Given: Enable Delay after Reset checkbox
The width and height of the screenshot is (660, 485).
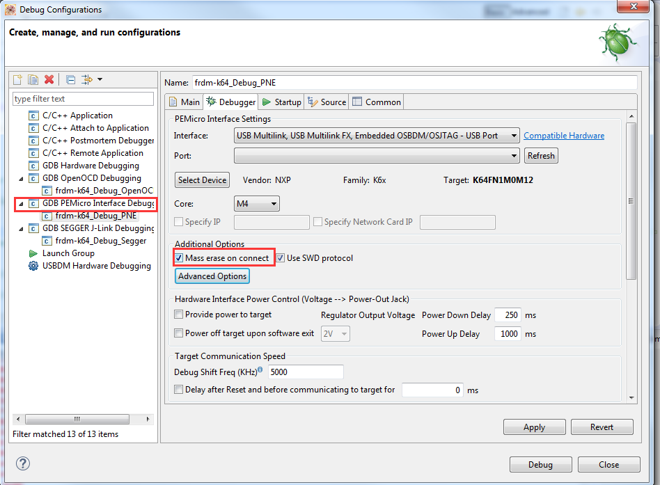Looking at the screenshot, I should pos(178,390).
